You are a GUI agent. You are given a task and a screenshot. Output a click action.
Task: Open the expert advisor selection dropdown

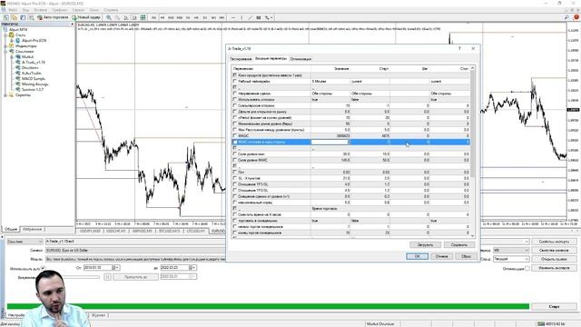527,242
